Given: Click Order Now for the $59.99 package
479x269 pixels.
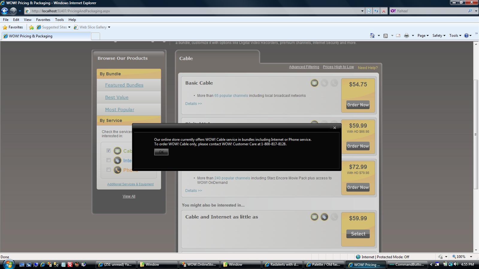Looking at the screenshot, I should 358,146.
